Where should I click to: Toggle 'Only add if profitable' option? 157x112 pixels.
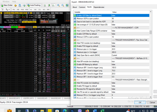coord(29,22)
